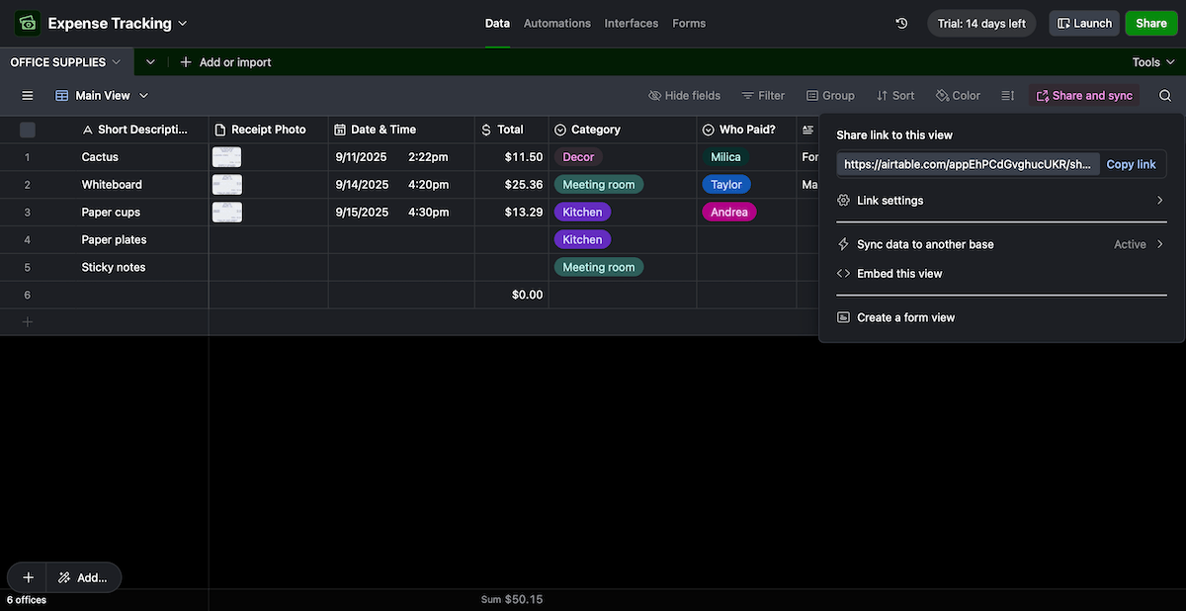Open the Tools dropdown
This screenshot has height=611, width=1186.
click(x=1151, y=60)
